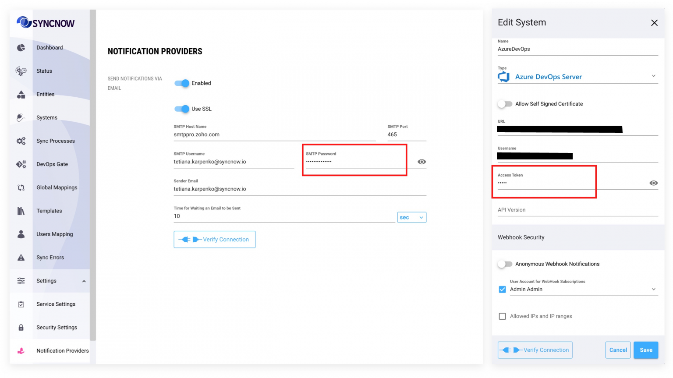Select Global Mappings arrows icon
This screenshot has width=673, height=378.
(x=21, y=187)
